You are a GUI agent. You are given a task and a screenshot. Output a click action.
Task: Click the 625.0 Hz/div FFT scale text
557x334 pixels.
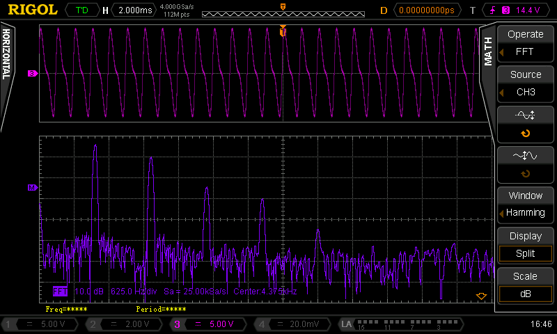tap(134, 292)
